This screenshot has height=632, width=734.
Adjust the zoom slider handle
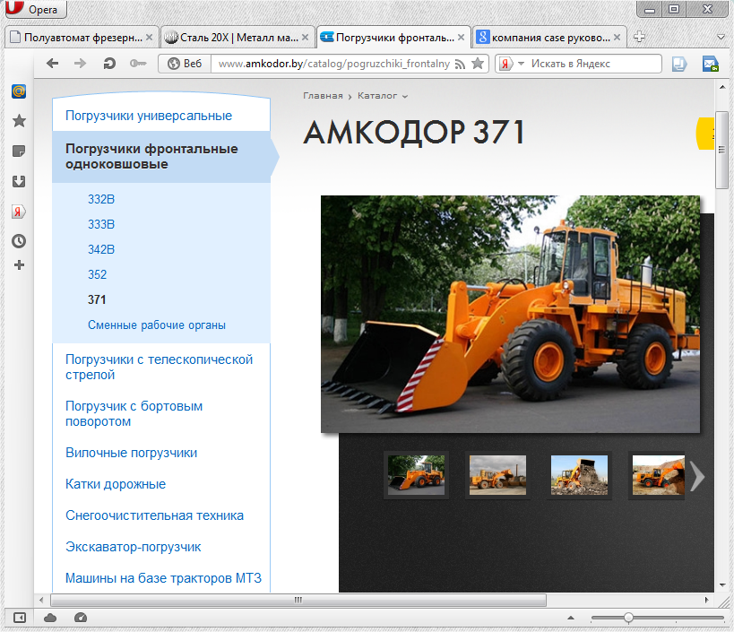coord(628,618)
